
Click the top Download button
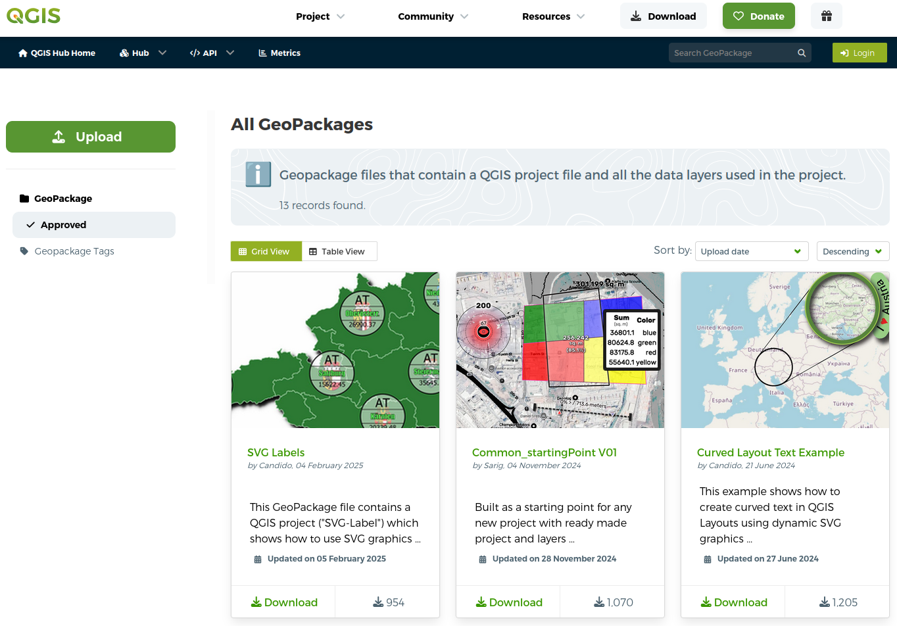pos(663,16)
